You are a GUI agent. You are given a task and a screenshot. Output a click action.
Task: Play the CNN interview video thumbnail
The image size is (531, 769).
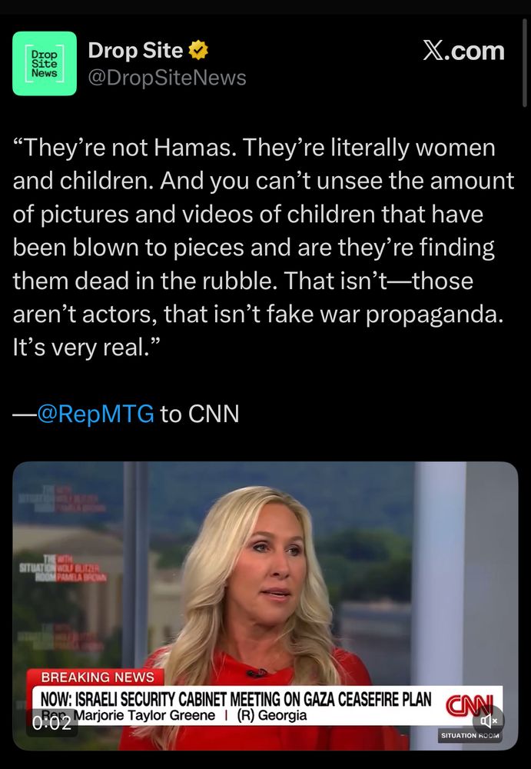pyautogui.click(x=265, y=606)
